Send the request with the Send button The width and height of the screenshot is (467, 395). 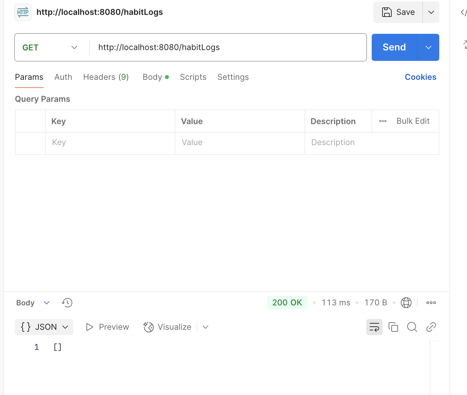coord(394,47)
